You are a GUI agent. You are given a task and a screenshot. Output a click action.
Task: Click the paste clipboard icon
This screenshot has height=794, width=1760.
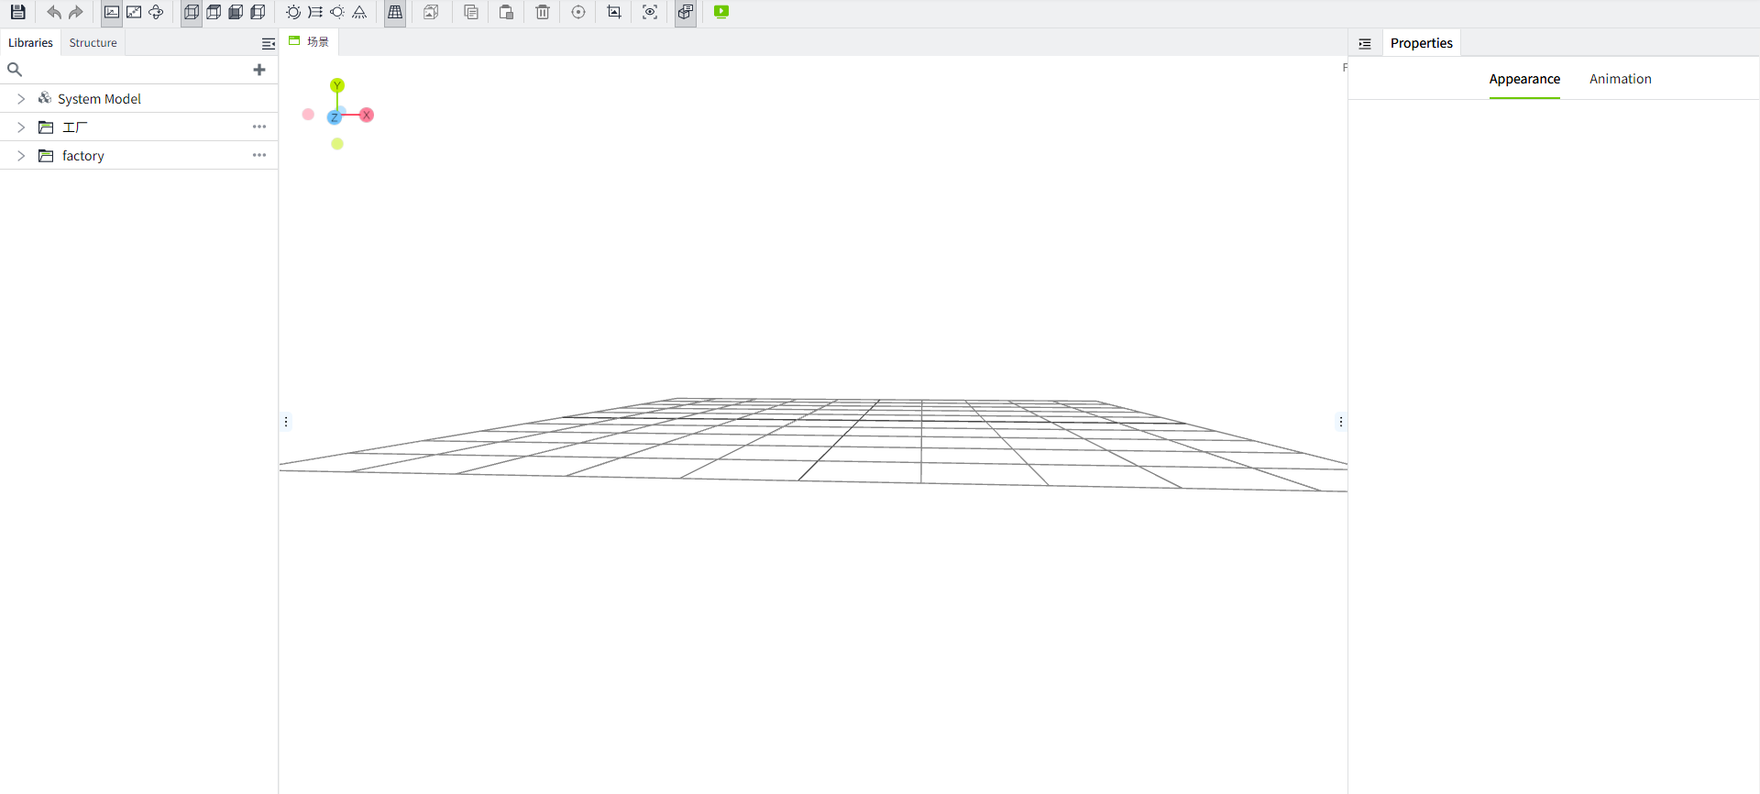coord(506,12)
